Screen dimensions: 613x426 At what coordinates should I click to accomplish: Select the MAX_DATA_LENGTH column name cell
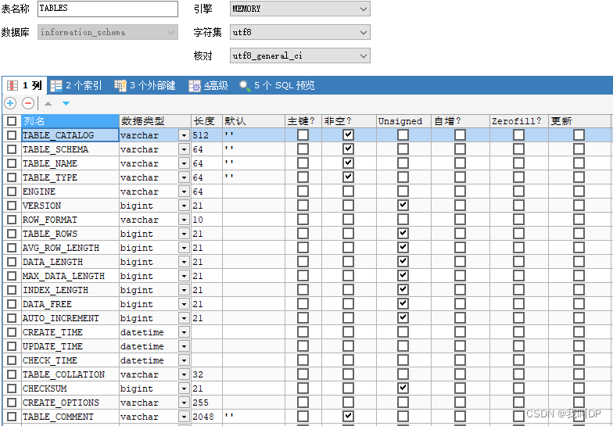coord(70,276)
